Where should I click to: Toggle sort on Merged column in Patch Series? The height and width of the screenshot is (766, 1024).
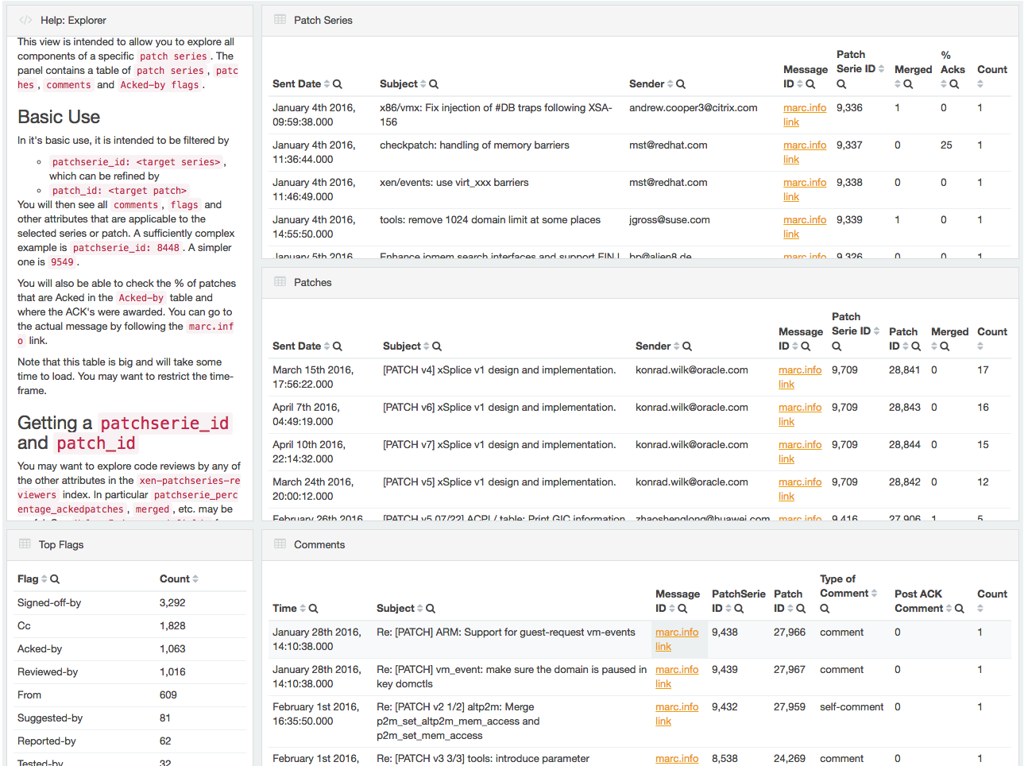[x=898, y=84]
